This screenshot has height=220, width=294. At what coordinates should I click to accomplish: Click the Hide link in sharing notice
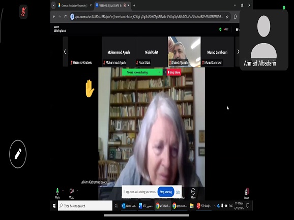click(x=178, y=192)
